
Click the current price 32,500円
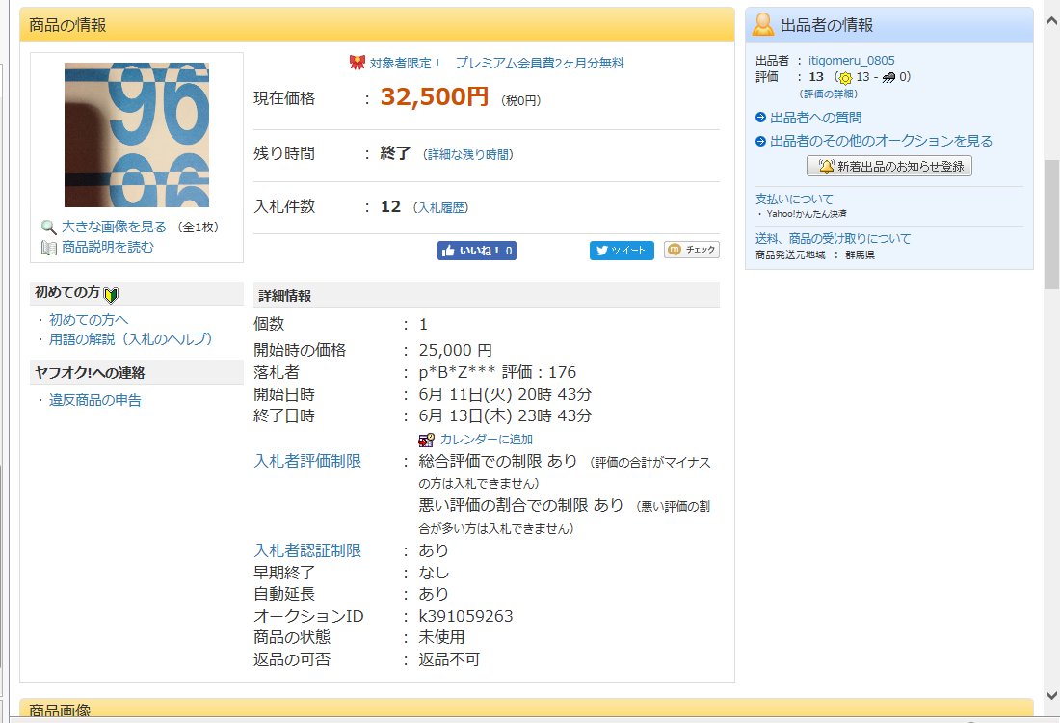[434, 96]
